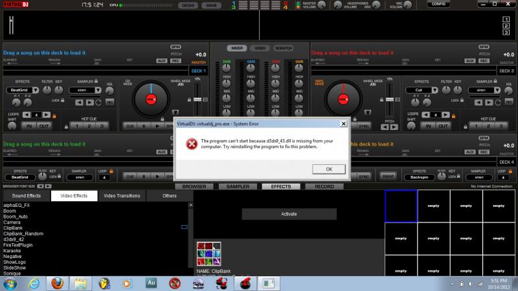Select waveform zoom level 1
The width and height of the screenshot is (518, 291).
click(506, 19)
